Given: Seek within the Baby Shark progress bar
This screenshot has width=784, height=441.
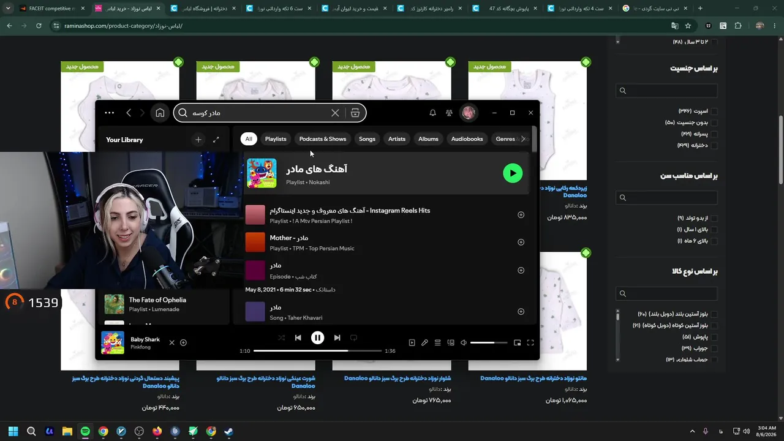Looking at the screenshot, I should (x=317, y=351).
